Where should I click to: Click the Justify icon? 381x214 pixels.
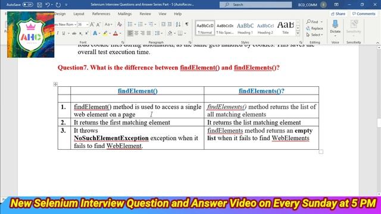tap(148, 33)
